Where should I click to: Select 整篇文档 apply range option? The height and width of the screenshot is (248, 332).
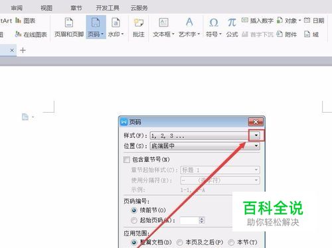pos(134,243)
